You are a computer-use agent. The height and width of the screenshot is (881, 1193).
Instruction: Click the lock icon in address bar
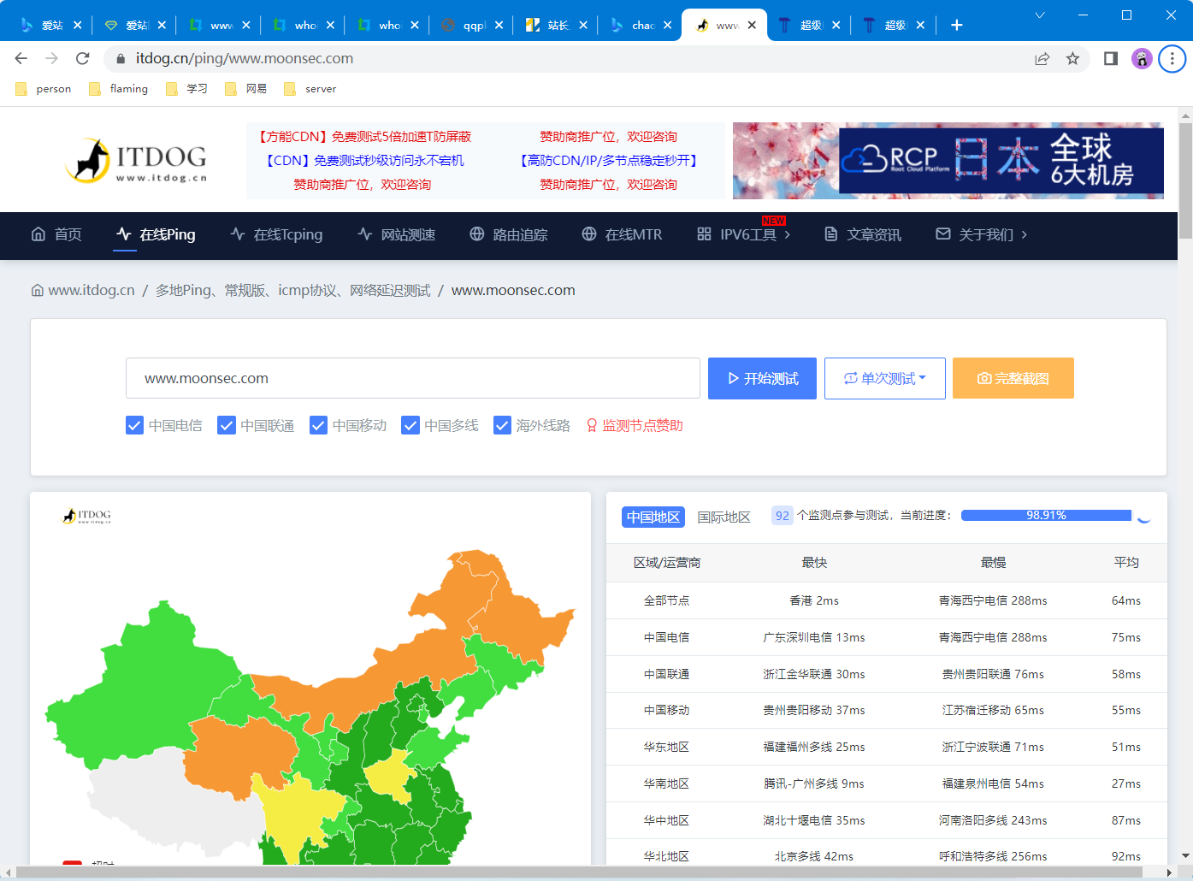tap(121, 58)
